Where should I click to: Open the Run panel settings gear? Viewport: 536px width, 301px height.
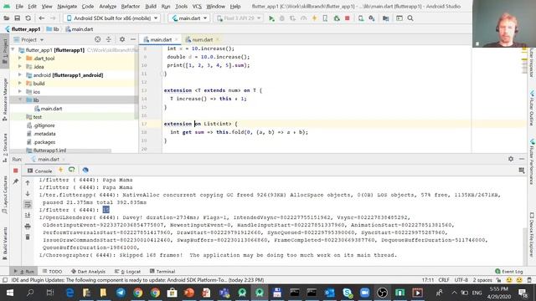511,159
